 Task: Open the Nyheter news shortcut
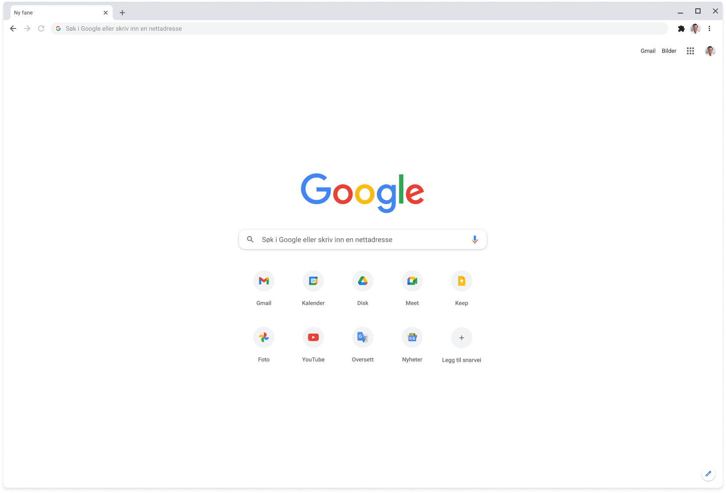point(412,338)
